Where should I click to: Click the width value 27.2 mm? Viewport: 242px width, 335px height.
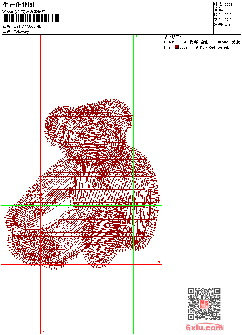[231, 20]
